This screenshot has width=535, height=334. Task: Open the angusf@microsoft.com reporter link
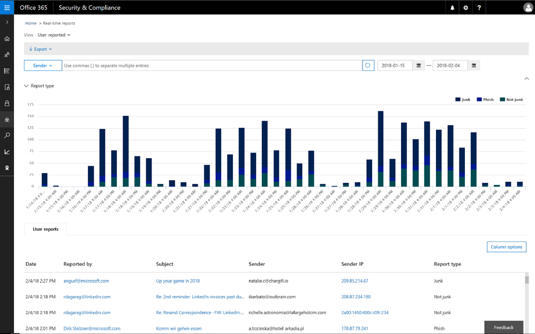(86, 281)
